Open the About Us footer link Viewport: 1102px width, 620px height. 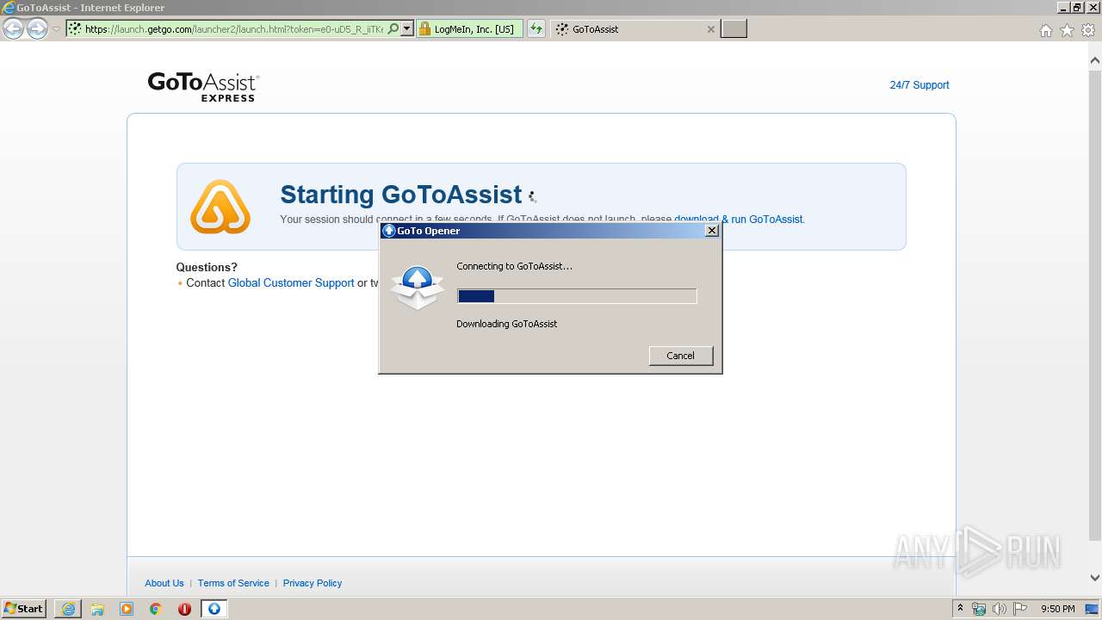pyautogui.click(x=164, y=583)
